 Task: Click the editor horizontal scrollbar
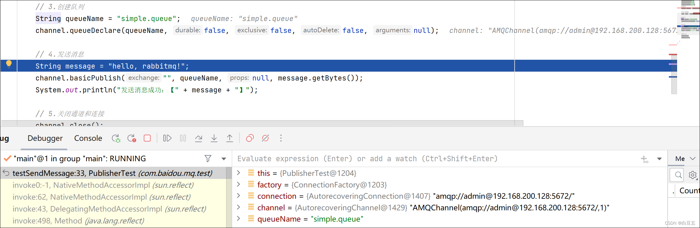click(262, 123)
